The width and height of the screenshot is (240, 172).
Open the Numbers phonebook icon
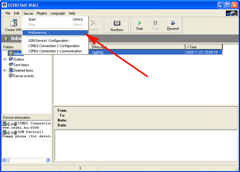pyautogui.click(x=117, y=23)
